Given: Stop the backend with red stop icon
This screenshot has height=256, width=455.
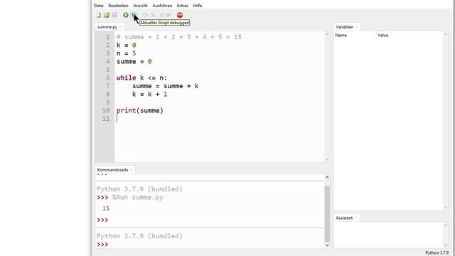Looking at the screenshot, I should tap(180, 15).
